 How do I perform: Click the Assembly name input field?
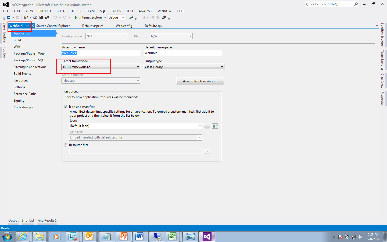click(101, 53)
